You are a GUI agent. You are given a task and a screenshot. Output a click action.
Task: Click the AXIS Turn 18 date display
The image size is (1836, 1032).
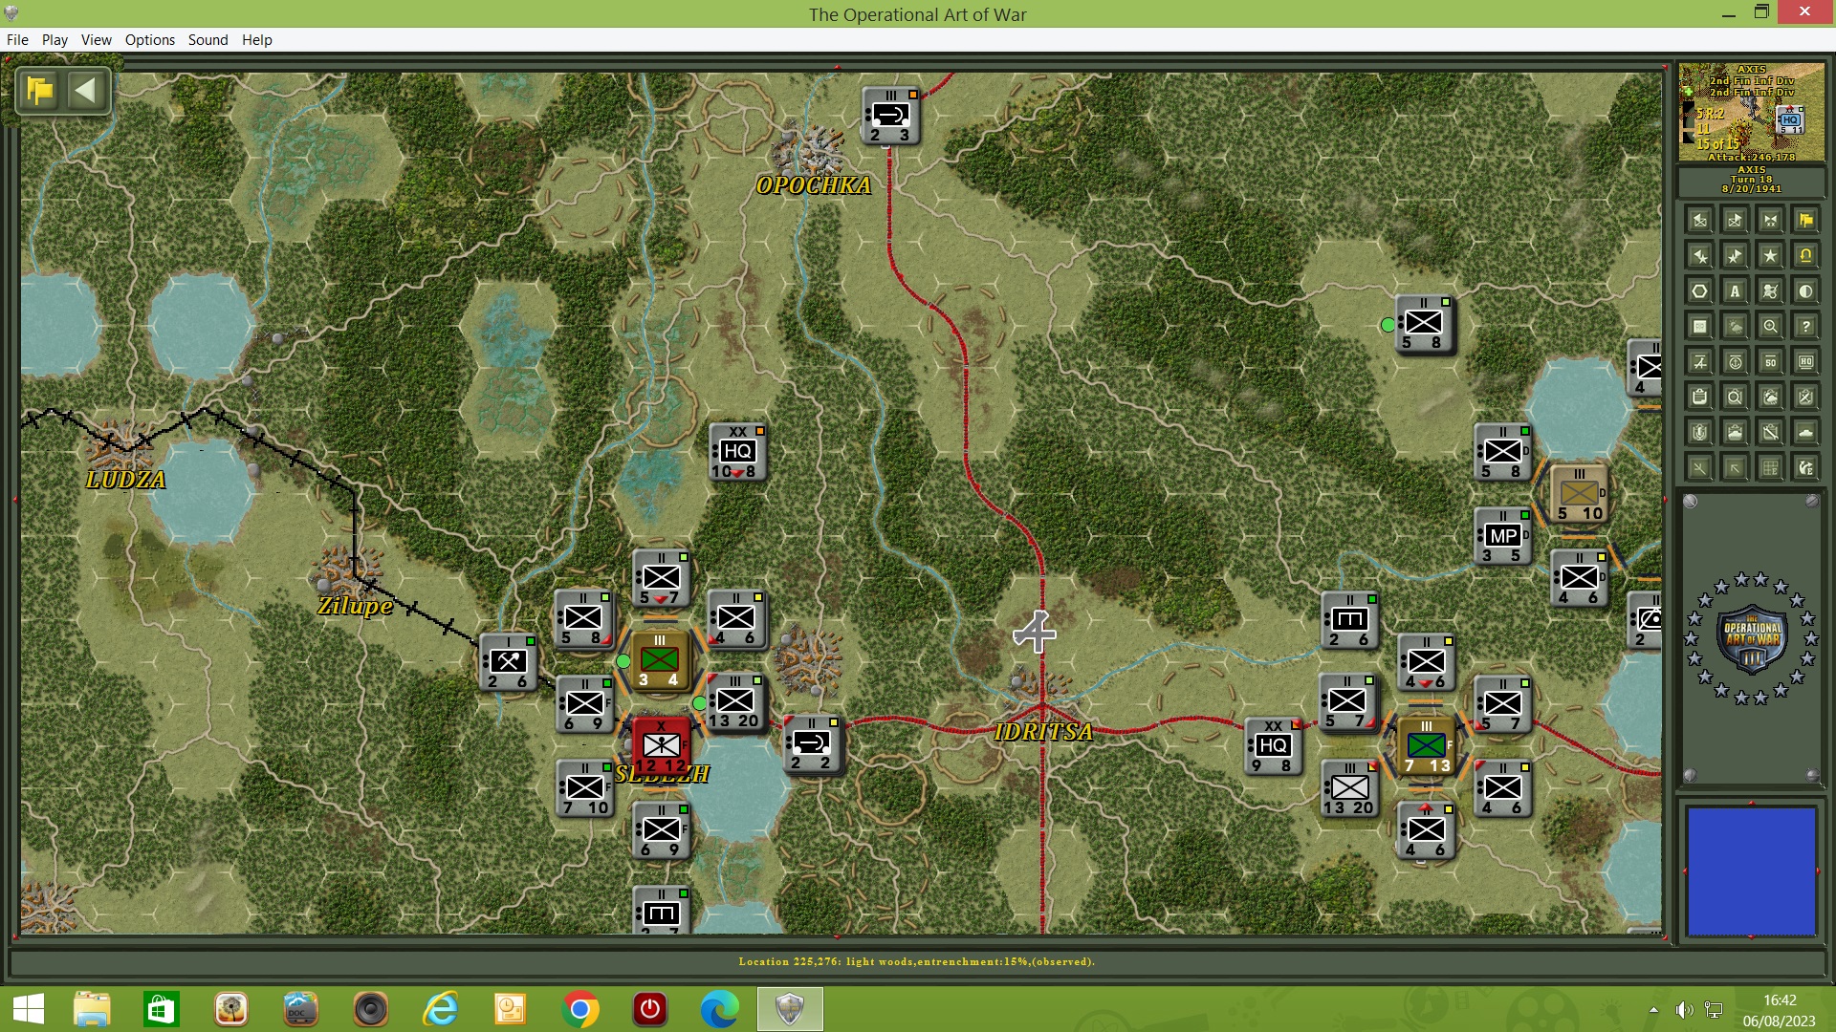point(1752,180)
